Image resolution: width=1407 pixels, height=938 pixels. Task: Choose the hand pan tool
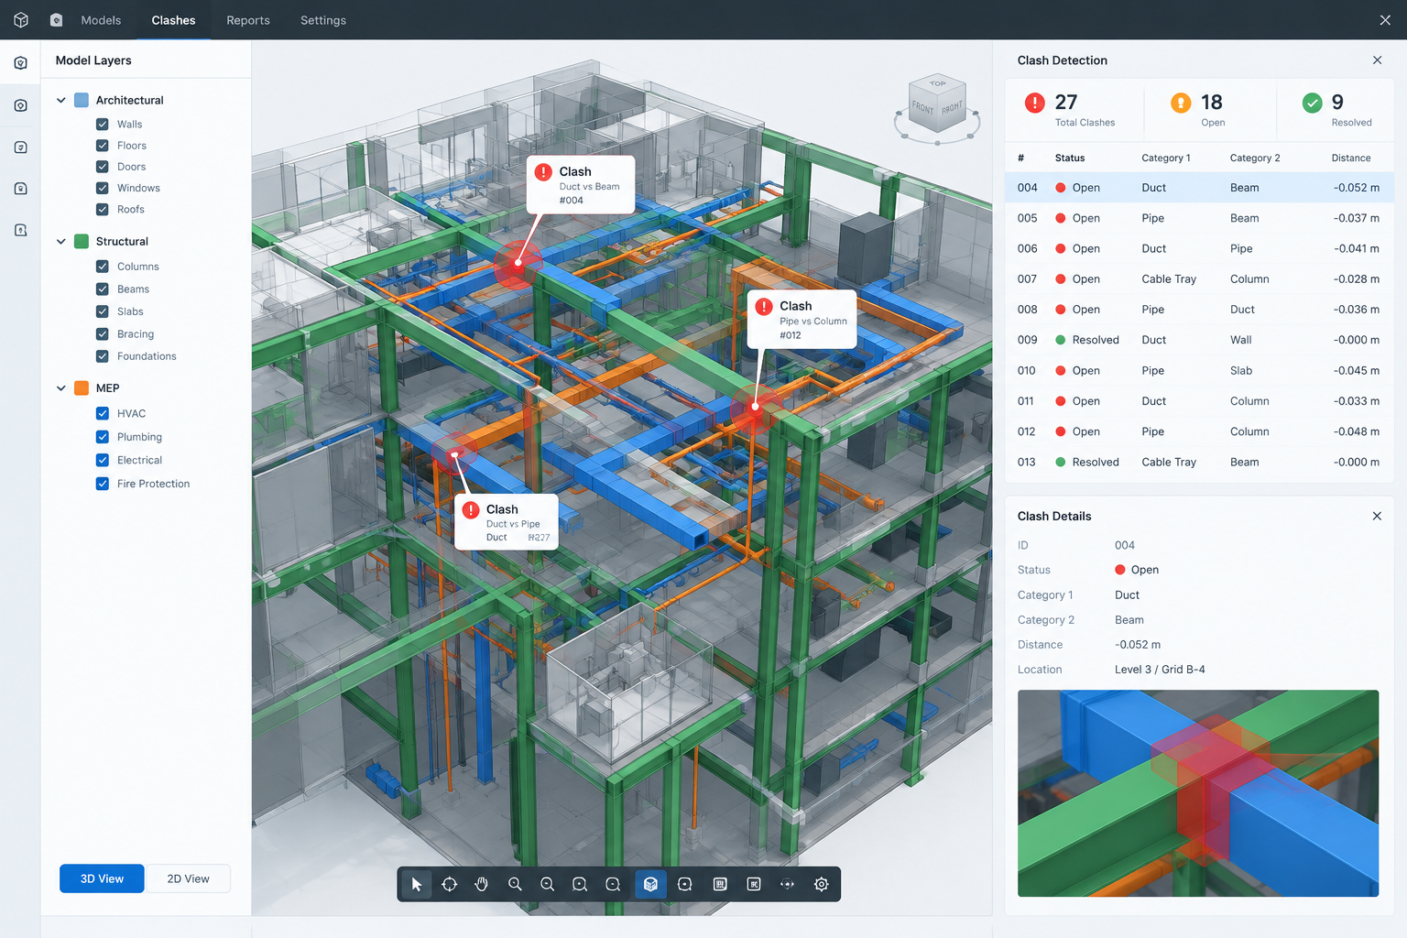point(482,884)
